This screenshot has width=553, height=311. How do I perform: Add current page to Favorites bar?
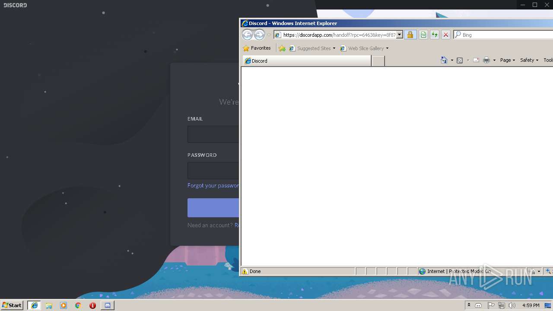point(282,48)
